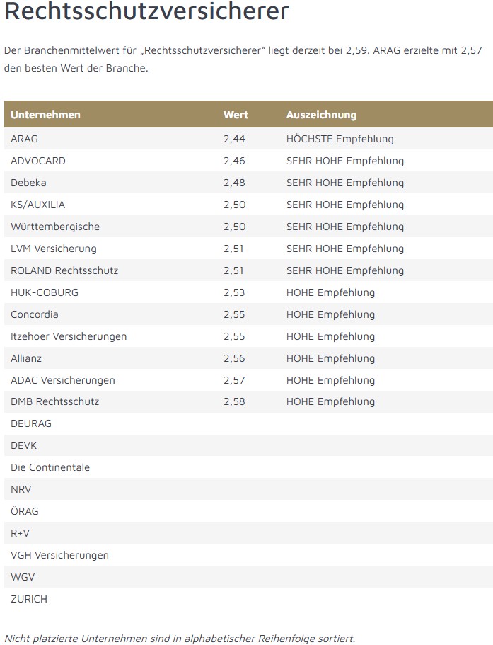Screen dimensions: 493x645
Task: Click the Itzehoer Versicherungen entry
Action: tap(69, 336)
